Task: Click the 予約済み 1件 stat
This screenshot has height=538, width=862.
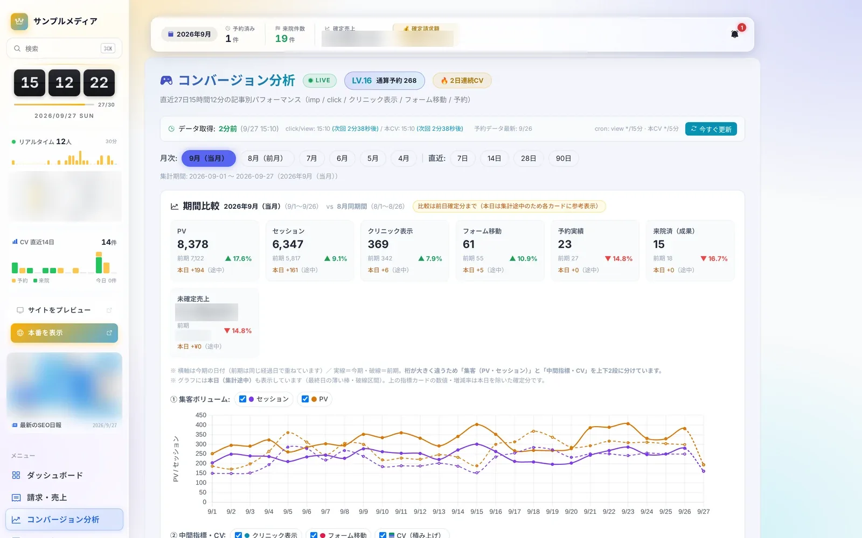Action: (240, 34)
